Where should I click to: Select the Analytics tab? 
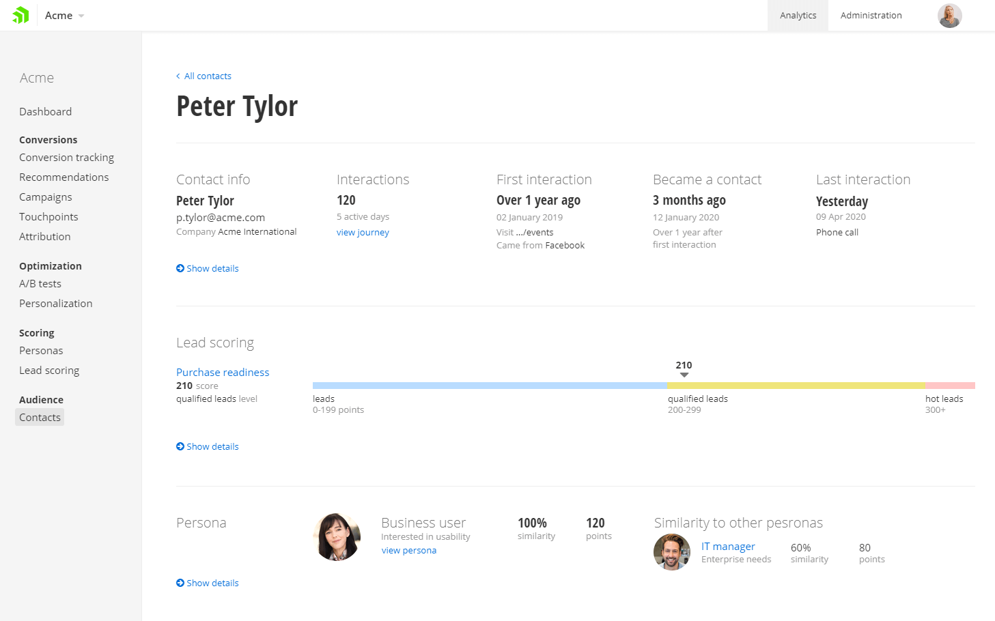tap(797, 15)
